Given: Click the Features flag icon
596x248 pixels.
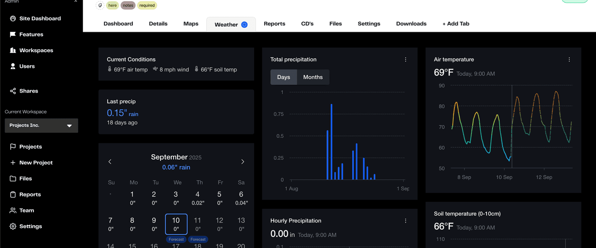Looking at the screenshot, I should [x=13, y=34].
